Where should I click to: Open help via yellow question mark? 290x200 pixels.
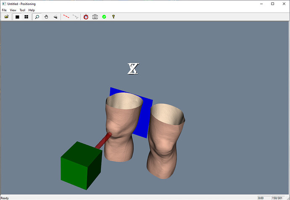pos(113,17)
